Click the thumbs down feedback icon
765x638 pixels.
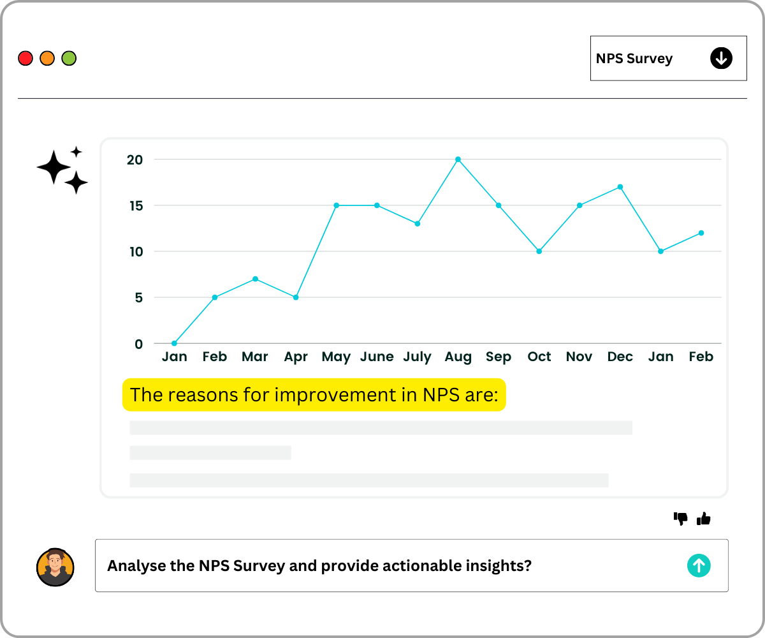tap(680, 519)
